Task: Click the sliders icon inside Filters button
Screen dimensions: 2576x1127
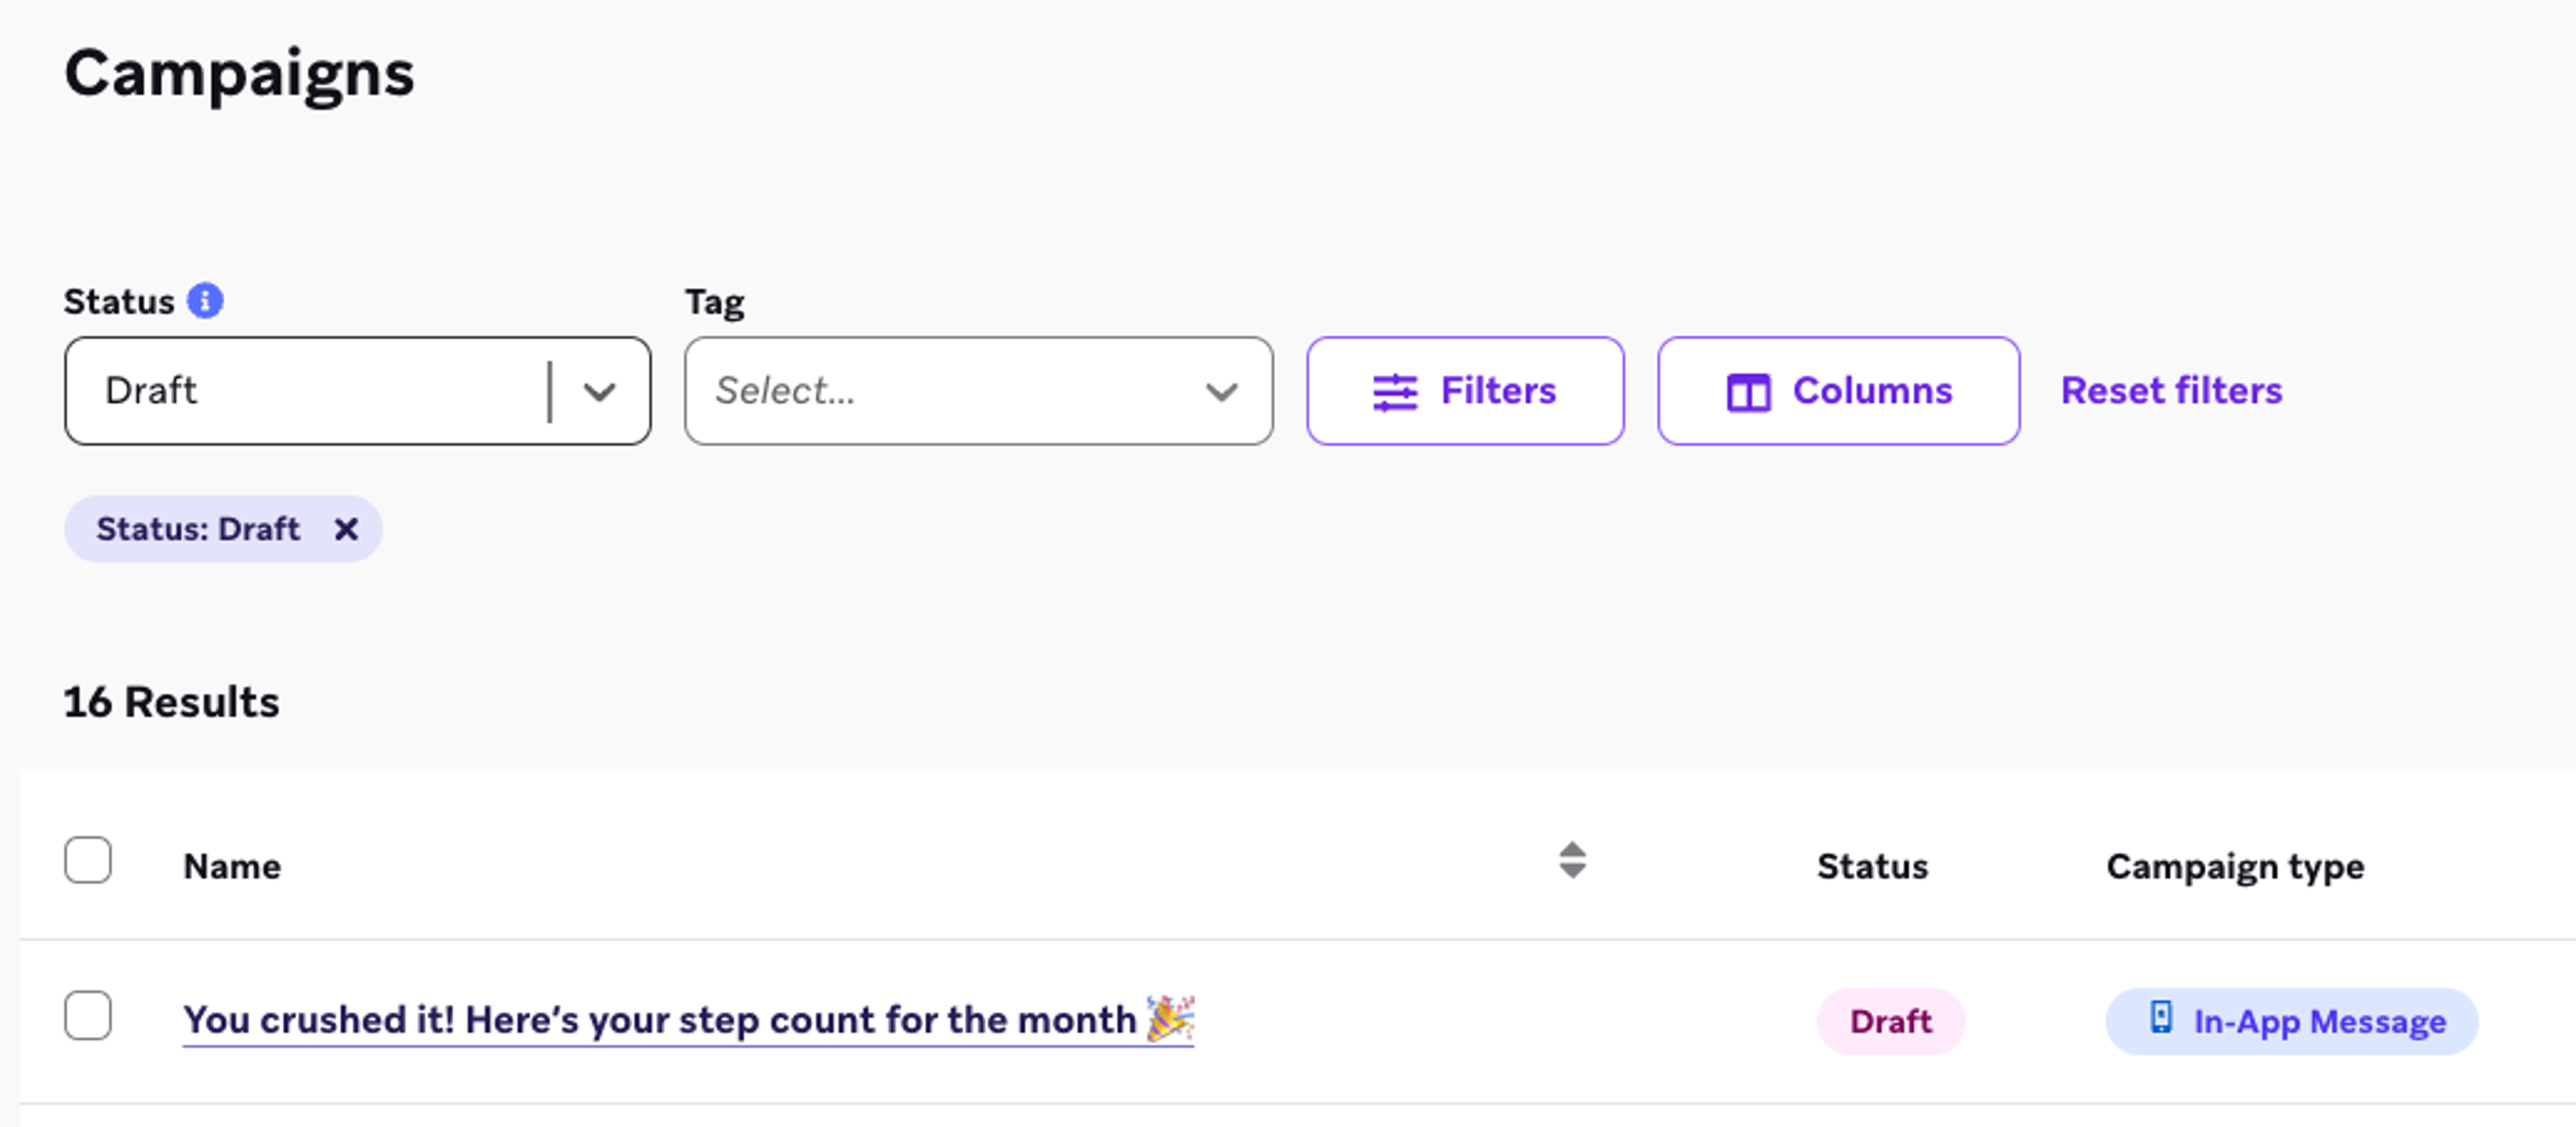Action: pos(1396,391)
